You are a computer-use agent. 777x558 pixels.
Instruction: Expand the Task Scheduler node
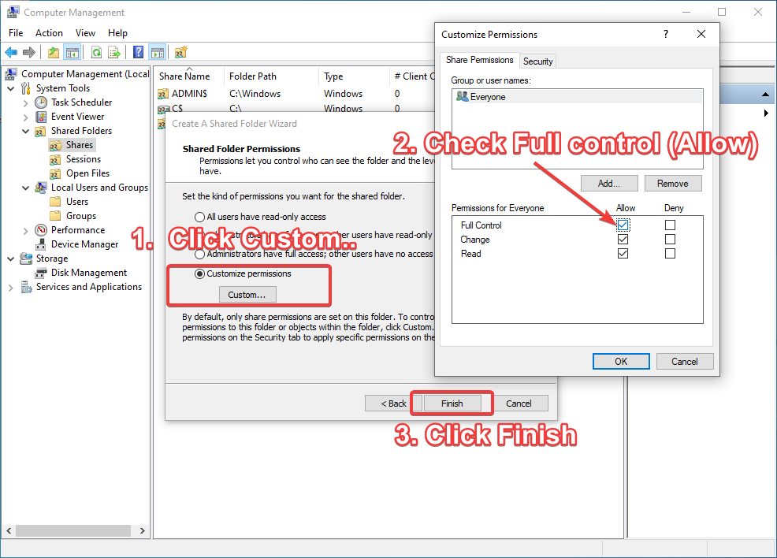[x=26, y=103]
